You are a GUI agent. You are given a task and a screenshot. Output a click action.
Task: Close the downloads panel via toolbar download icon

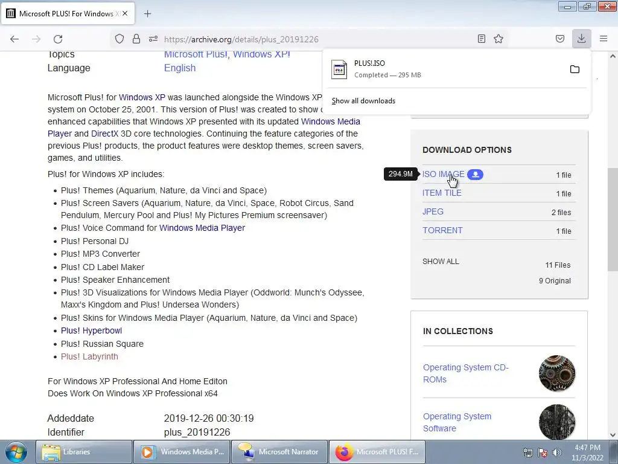click(x=581, y=39)
